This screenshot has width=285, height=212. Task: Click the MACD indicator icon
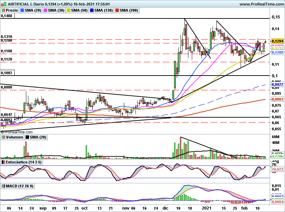[x=3, y=186]
